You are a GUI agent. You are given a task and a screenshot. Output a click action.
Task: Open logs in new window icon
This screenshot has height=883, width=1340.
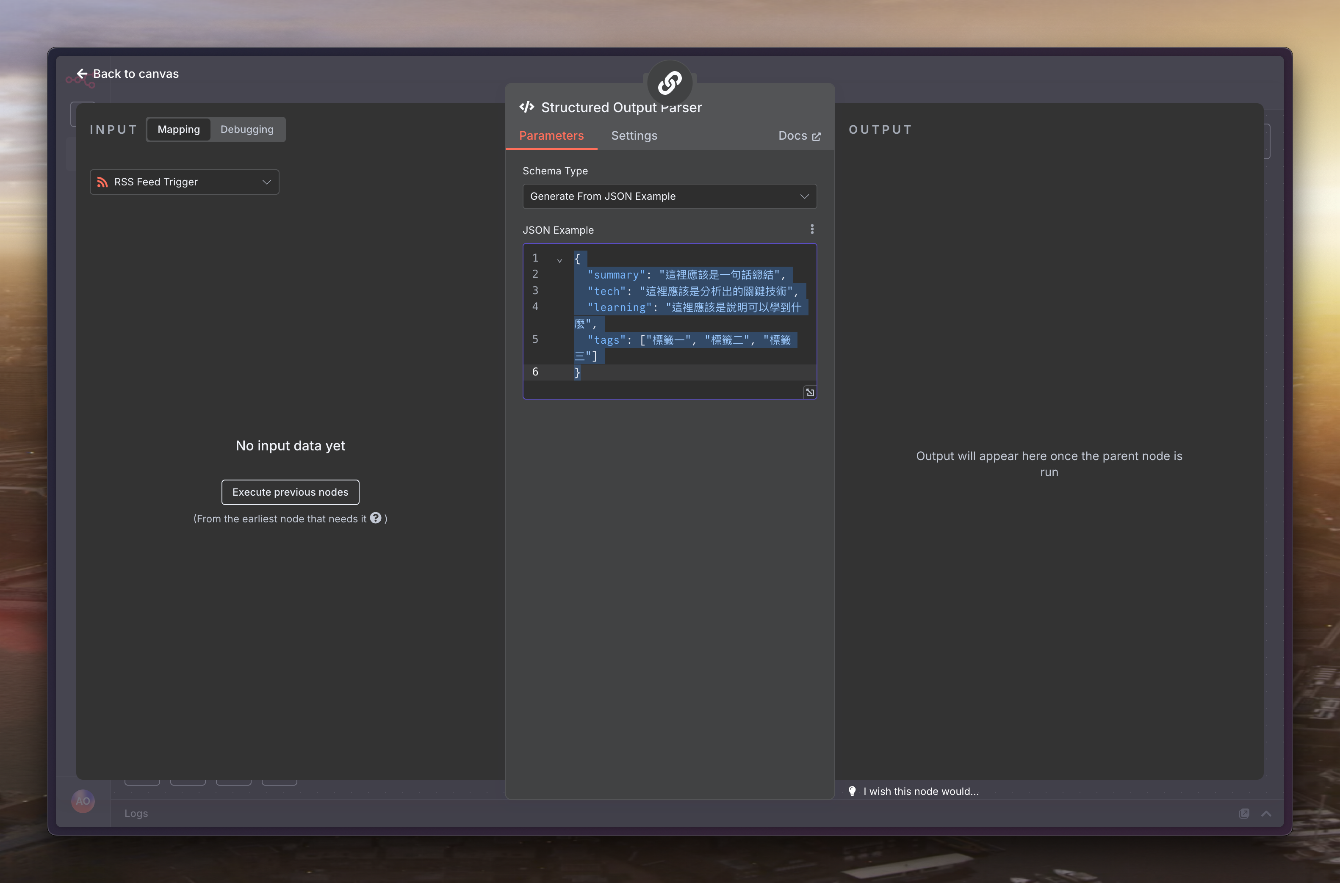(1244, 814)
